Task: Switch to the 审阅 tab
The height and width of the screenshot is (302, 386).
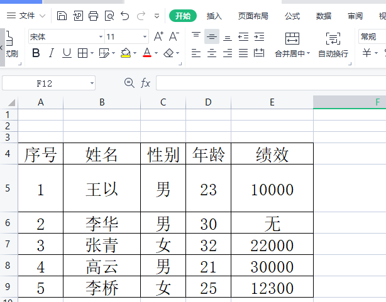Action: (x=355, y=16)
